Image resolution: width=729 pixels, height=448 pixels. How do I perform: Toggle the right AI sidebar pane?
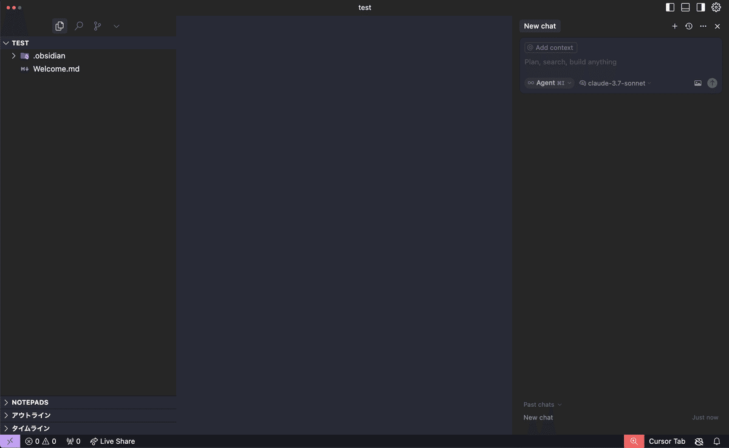pyautogui.click(x=700, y=7)
